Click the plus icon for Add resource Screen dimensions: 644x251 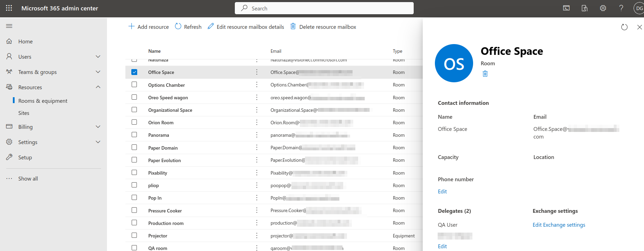tap(131, 26)
